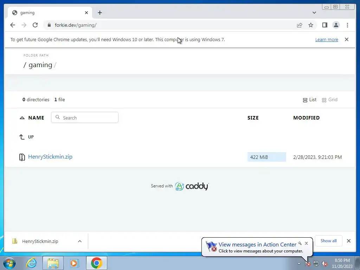Close the gaming tab
360x270 pixels.
pos(86,13)
